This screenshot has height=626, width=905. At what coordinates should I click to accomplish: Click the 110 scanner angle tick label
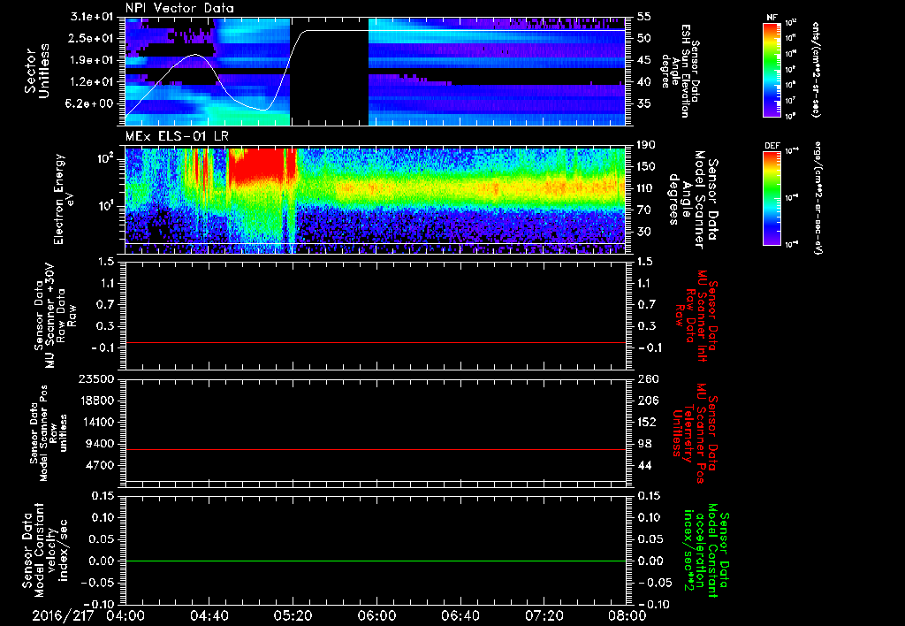click(x=646, y=188)
